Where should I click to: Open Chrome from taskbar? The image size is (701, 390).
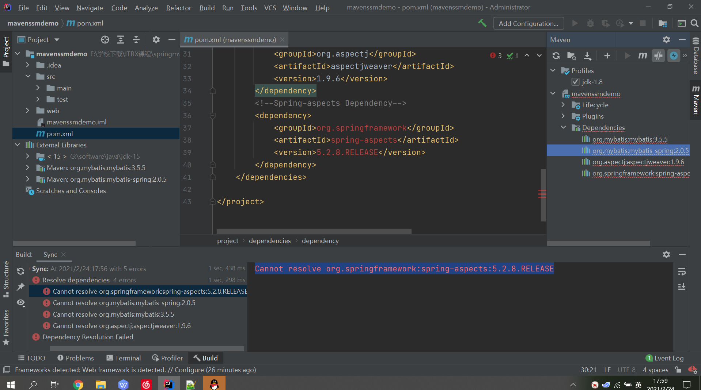coord(78,384)
